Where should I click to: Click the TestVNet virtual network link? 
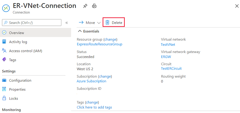[x=168, y=45]
